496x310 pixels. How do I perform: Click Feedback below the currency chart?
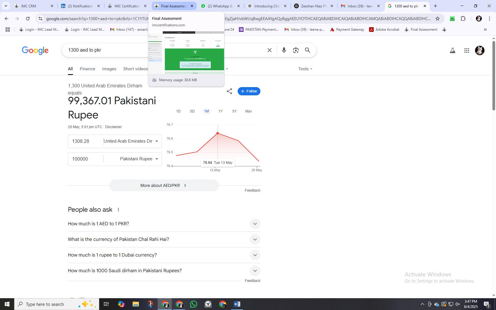pyautogui.click(x=252, y=190)
